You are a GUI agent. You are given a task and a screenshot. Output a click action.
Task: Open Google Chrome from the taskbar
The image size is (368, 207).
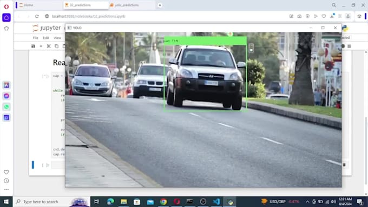[x=163, y=202]
